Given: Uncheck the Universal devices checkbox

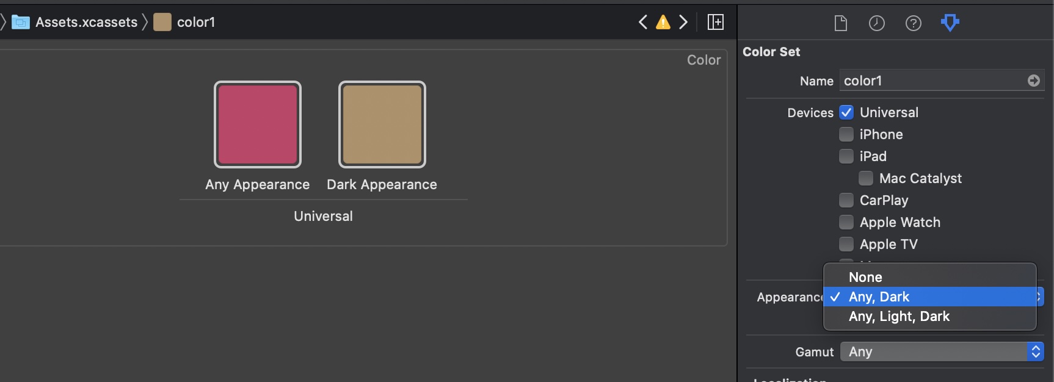Looking at the screenshot, I should [x=846, y=112].
